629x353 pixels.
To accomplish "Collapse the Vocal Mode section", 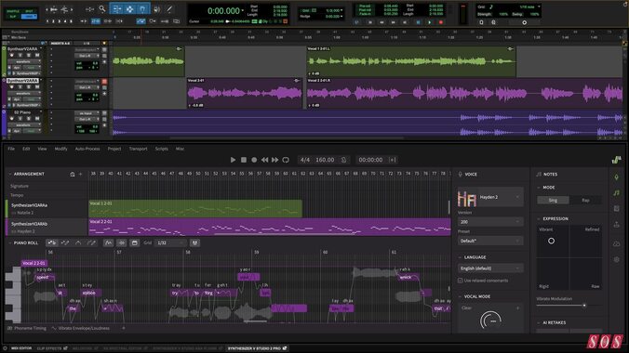I will click(x=460, y=296).
